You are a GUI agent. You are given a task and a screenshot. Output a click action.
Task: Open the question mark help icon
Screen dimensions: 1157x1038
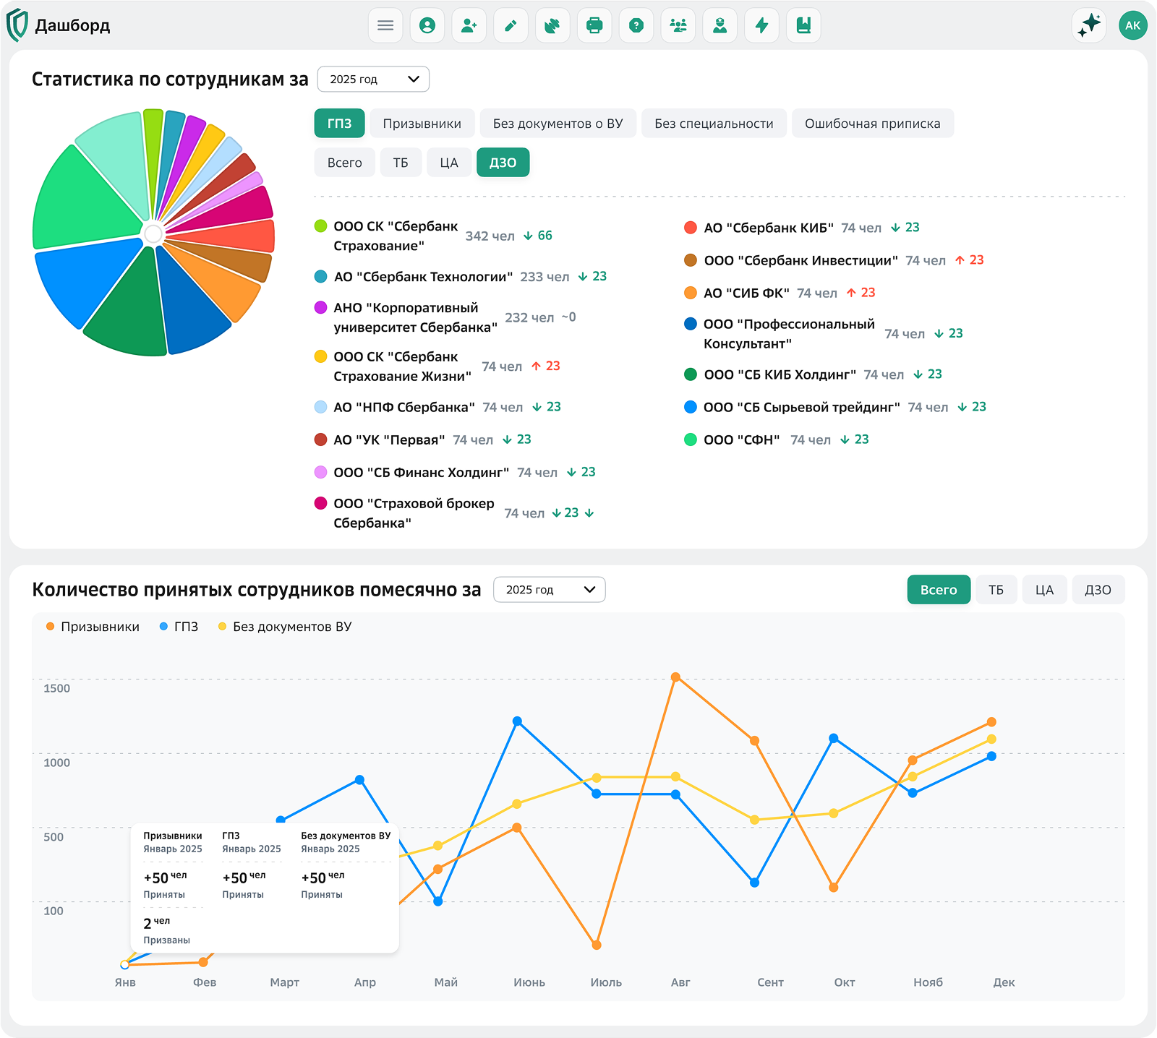click(636, 26)
